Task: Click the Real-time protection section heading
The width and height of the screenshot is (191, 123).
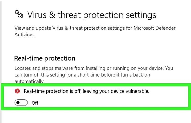Action: tap(45, 58)
